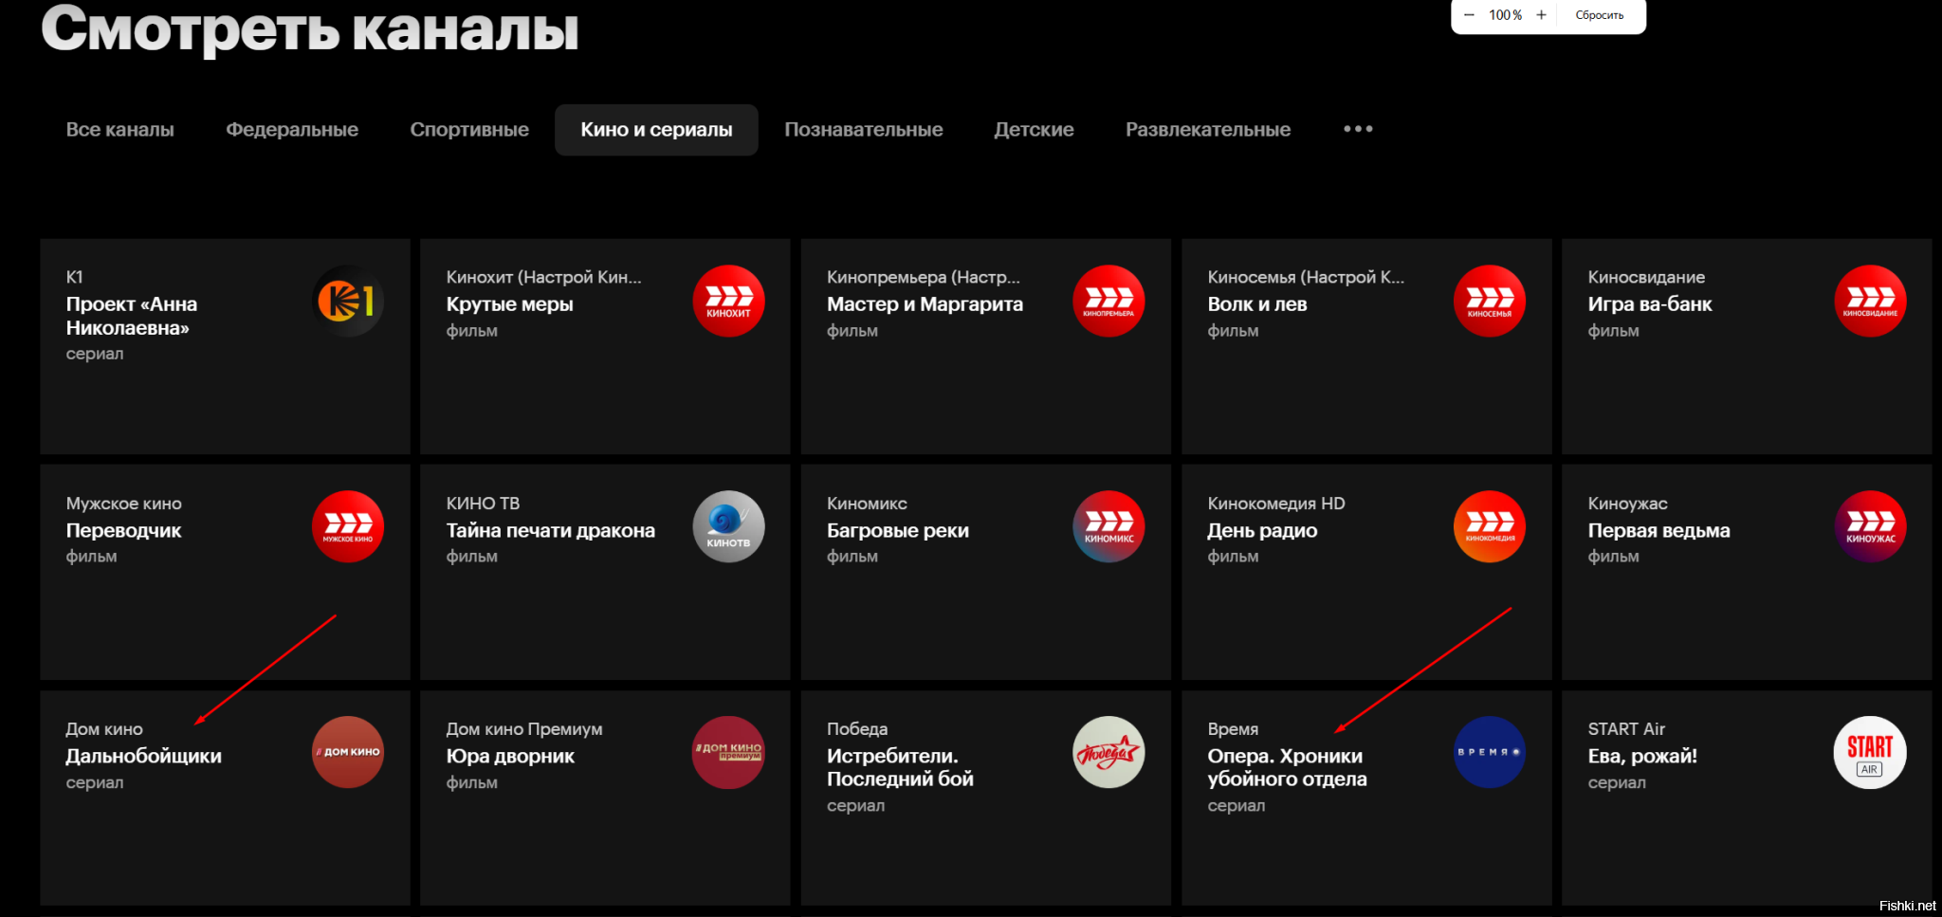
Task: Click the Киносвидание channel logo
Action: click(1870, 301)
